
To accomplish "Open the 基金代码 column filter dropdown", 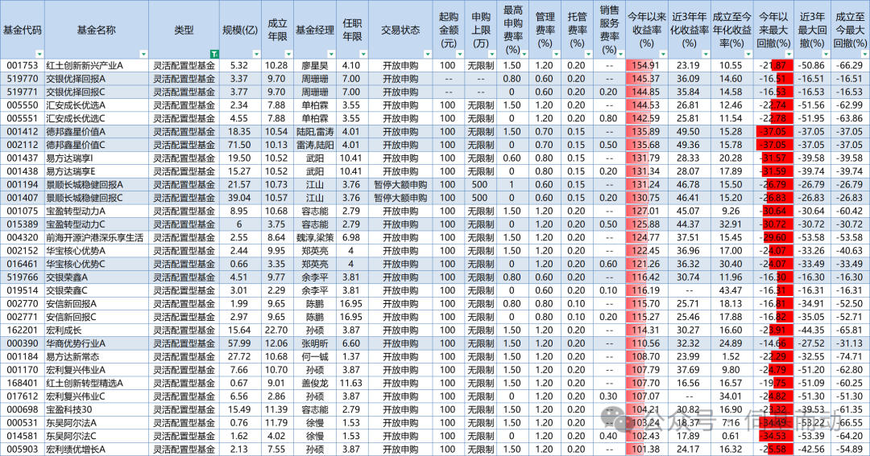I will tap(39, 55).
